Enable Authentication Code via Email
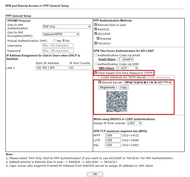The image size is (190, 177). [96, 55]
